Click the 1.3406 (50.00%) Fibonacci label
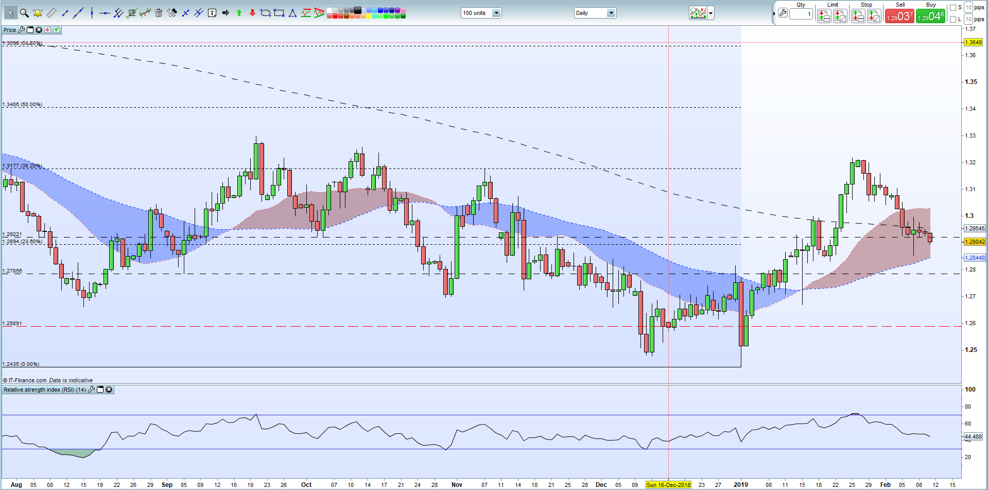This screenshot has height=490, width=988. 22,105
